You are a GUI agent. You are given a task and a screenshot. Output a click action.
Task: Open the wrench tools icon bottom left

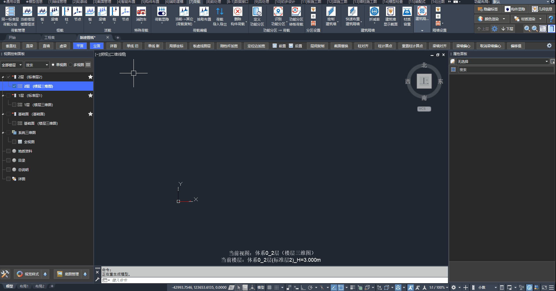point(5,274)
